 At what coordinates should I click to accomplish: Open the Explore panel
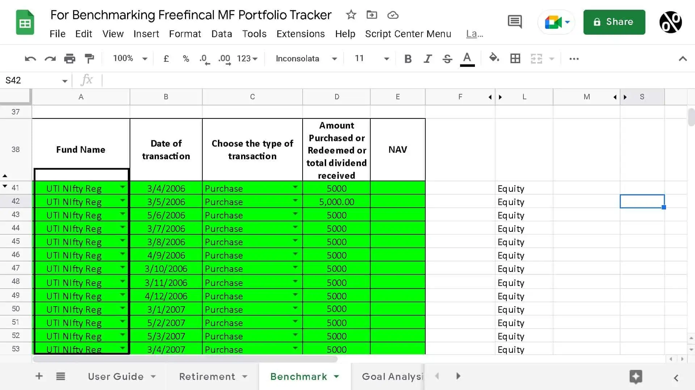pos(636,377)
